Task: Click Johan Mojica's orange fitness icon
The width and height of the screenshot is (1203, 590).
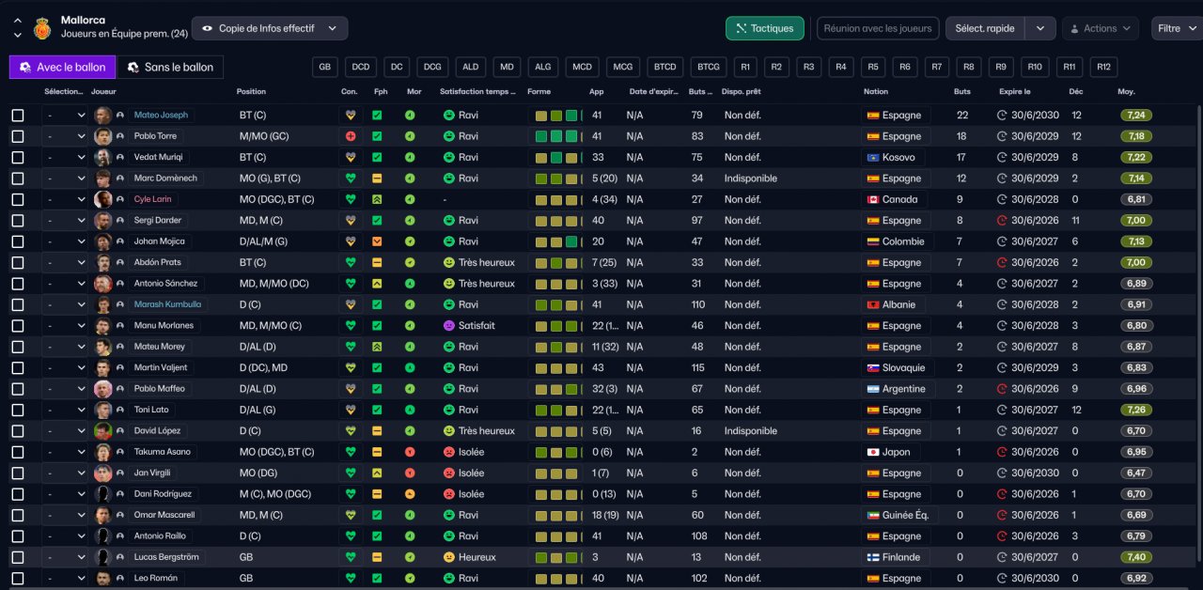Action: (x=377, y=241)
